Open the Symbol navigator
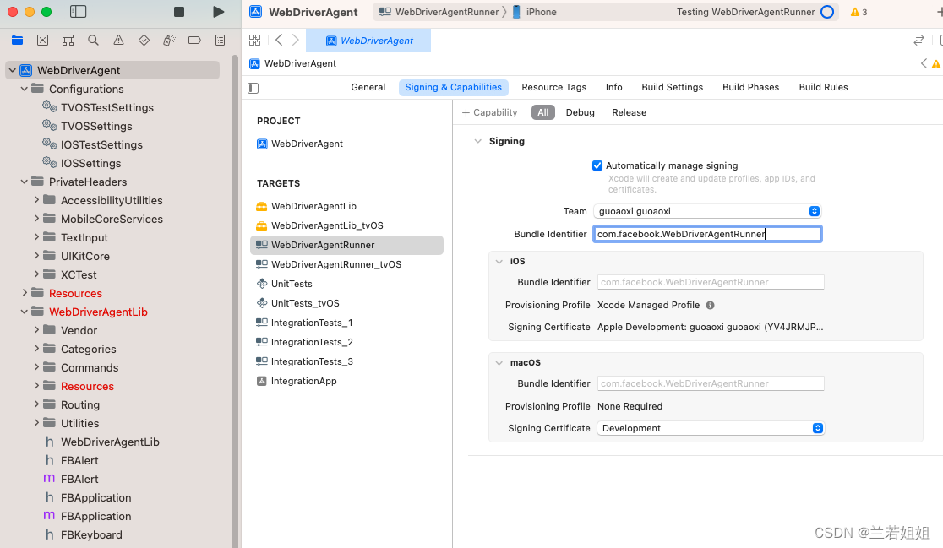Screen dimensions: 943x548 tap(68, 41)
